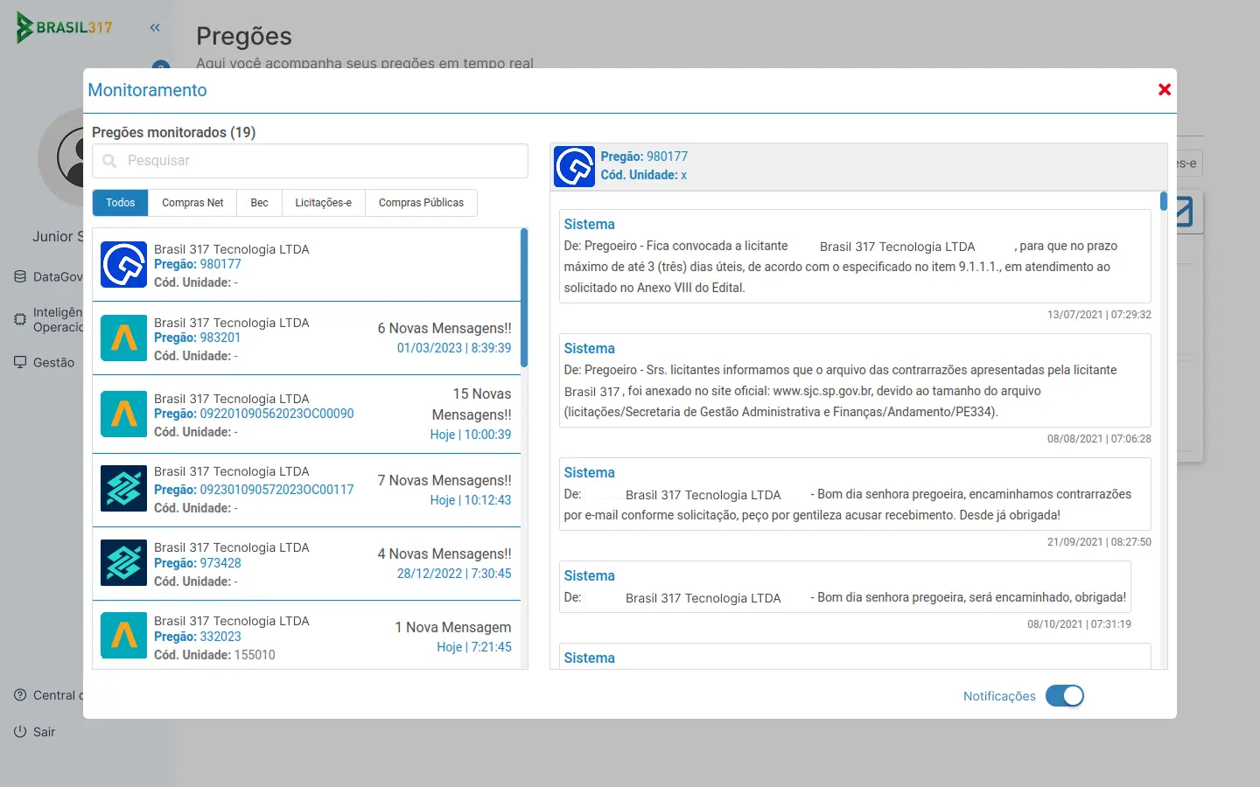This screenshot has width=1260, height=787.
Task: Click the blue logo icon of Pregão 980177
Action: (123, 265)
